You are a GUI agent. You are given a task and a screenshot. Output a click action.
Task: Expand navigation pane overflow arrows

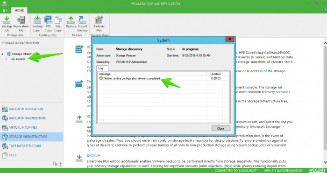(61, 164)
